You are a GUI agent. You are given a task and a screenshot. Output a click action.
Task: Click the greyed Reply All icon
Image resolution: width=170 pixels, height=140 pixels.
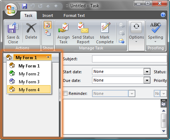tap(122, 33)
